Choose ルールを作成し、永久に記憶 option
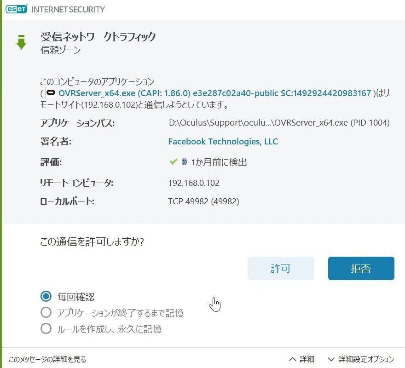Screen dimensions: 405x368 46,328
